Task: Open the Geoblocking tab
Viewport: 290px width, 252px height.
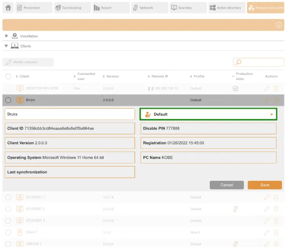Action: coord(72,8)
